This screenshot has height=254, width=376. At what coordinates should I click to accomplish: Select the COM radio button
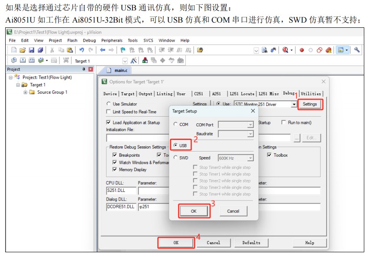click(x=175, y=125)
